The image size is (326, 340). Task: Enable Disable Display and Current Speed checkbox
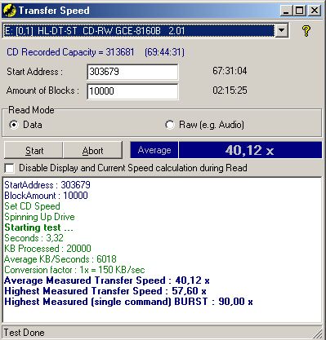click(9, 168)
